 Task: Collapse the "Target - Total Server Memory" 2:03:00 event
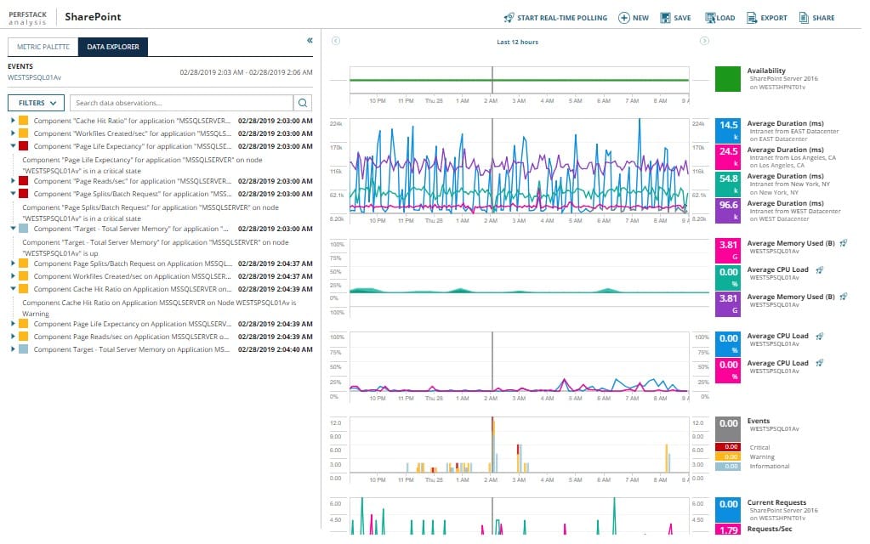click(x=12, y=229)
